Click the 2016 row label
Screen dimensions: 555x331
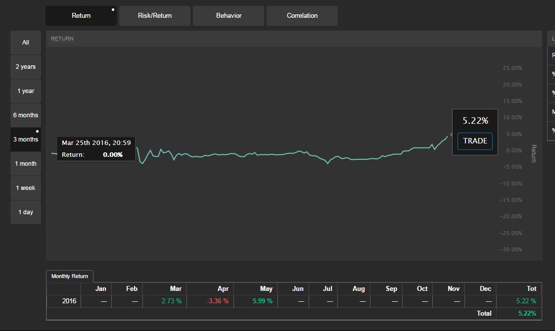69,301
